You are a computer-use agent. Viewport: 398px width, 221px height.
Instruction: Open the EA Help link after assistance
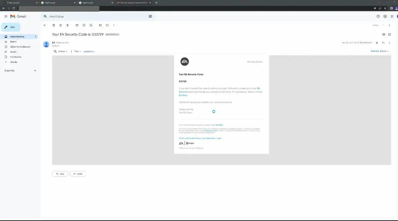click(183, 95)
